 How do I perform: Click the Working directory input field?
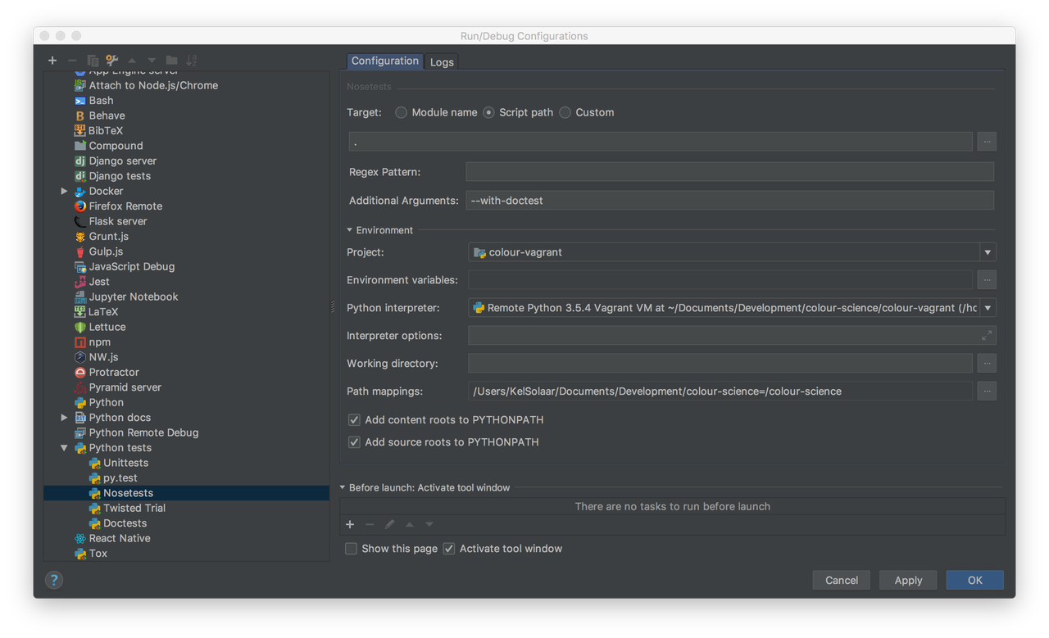[720, 364]
